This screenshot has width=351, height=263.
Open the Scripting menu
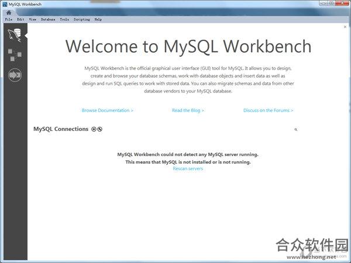(x=82, y=19)
